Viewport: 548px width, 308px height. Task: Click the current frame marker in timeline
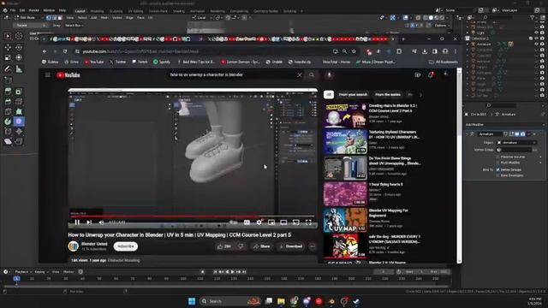point(16,278)
